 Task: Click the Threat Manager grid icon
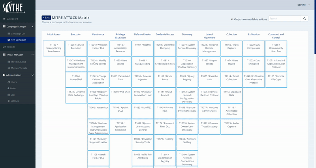4,55
